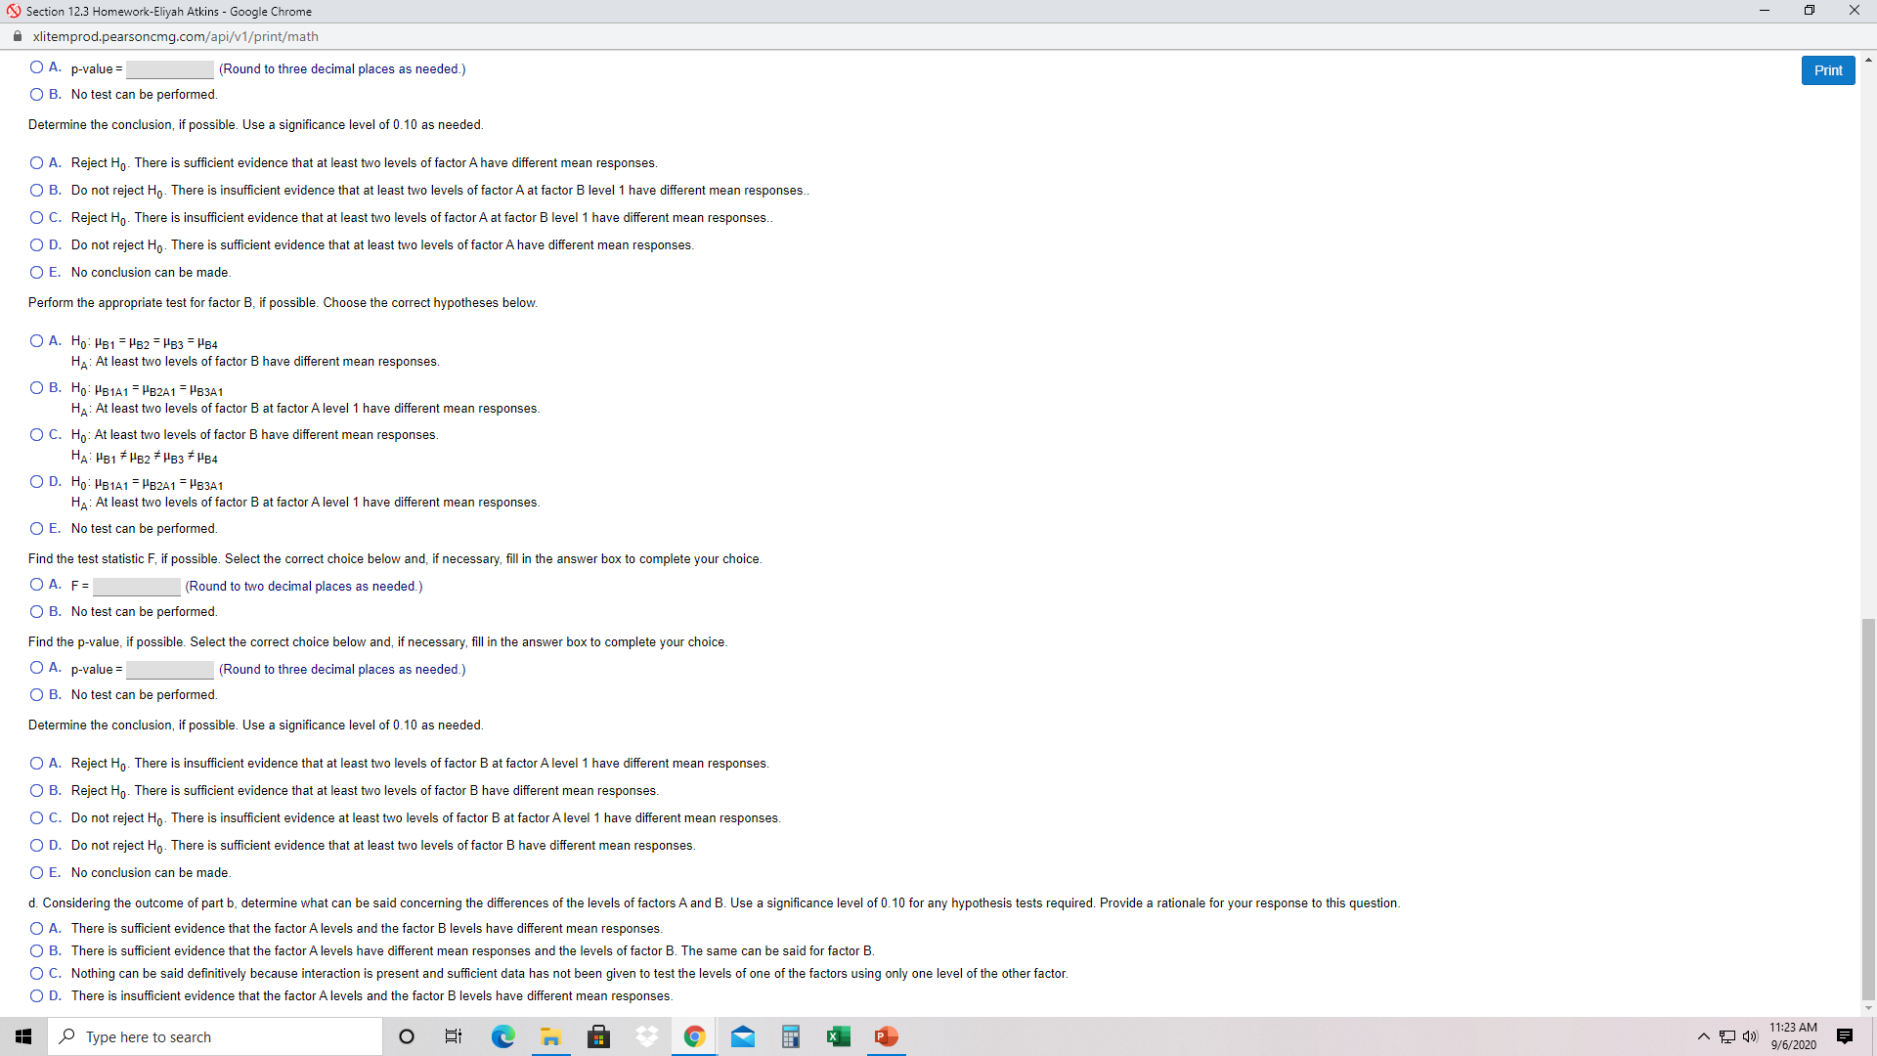Switch to the Google Chrome window

tap(694, 1035)
